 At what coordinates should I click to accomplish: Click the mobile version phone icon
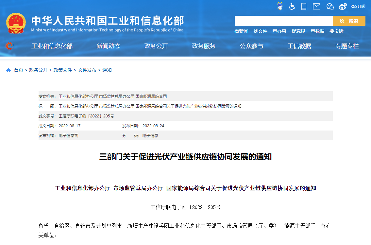[304, 6]
